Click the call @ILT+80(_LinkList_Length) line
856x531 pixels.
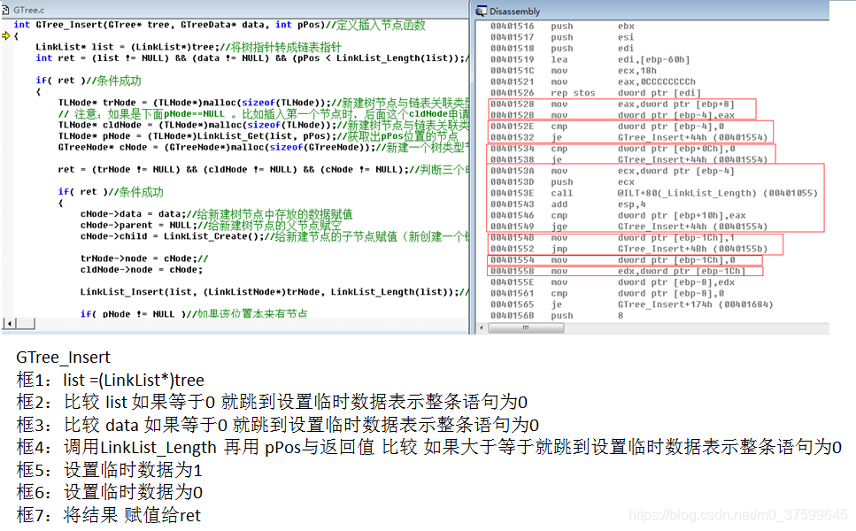click(654, 193)
